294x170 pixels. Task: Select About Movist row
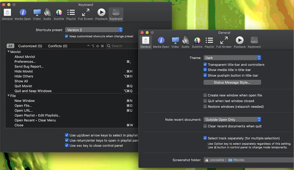point(72,57)
